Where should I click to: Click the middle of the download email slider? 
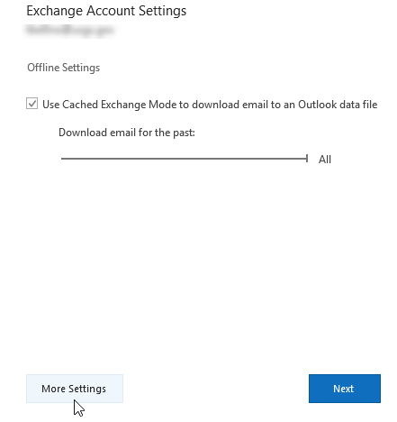pyautogui.click(x=185, y=159)
